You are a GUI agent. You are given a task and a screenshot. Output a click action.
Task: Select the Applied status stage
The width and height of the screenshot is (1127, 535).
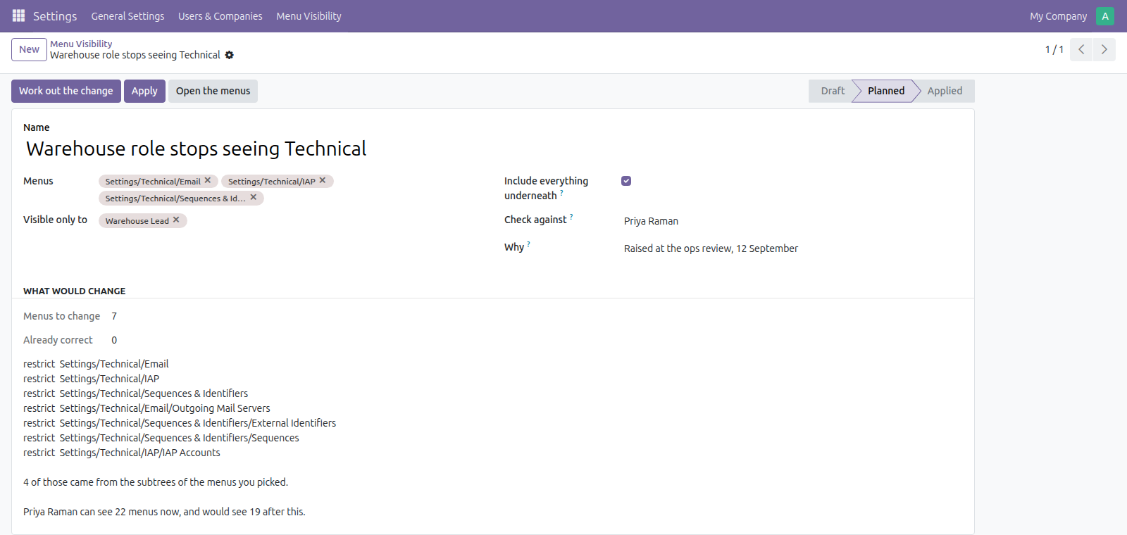tap(945, 91)
